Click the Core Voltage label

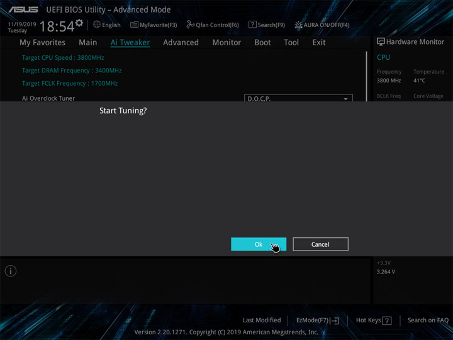tap(428, 96)
